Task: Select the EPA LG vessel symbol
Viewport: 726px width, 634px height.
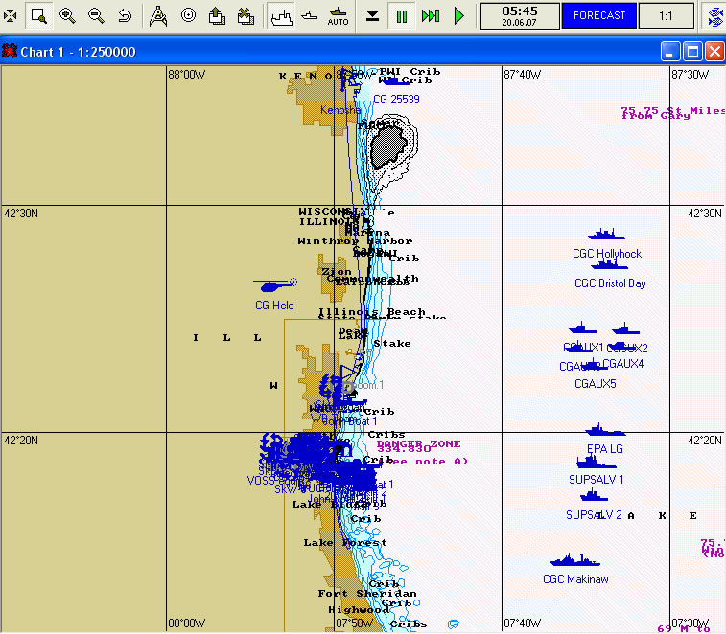Action: [x=605, y=430]
